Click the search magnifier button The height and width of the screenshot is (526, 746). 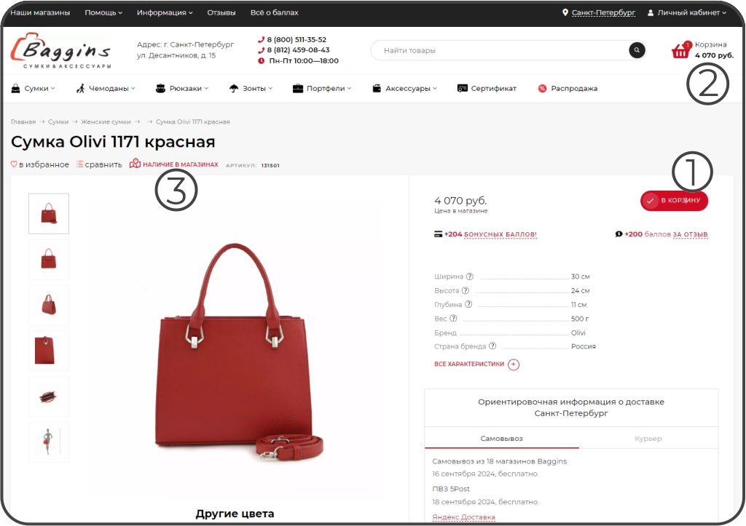pos(637,50)
